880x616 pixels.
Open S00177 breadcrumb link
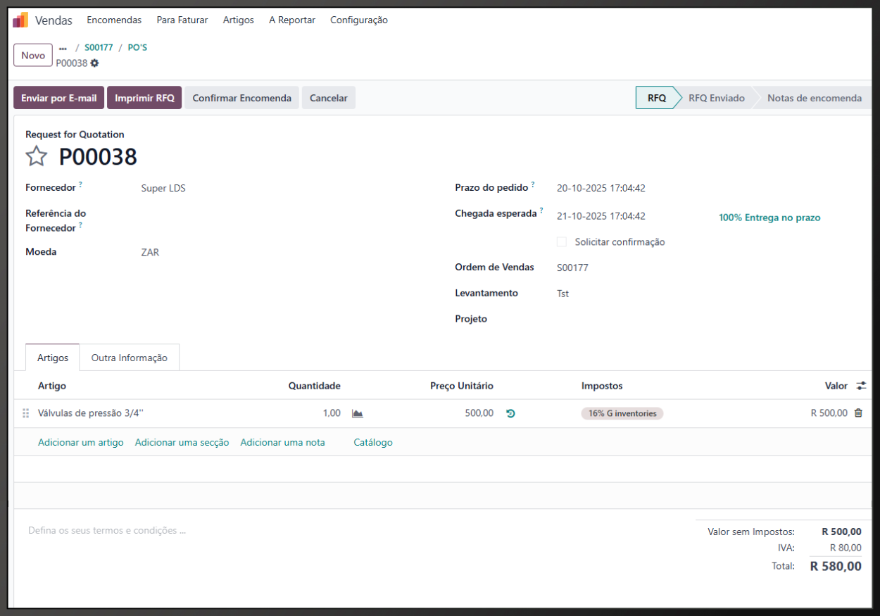click(99, 48)
